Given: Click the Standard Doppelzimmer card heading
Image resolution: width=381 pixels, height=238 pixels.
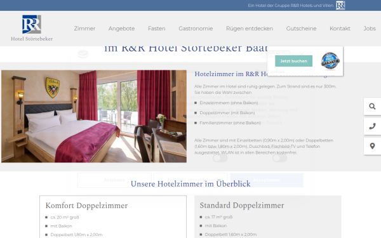Looking at the screenshot, I should tap(242, 205).
